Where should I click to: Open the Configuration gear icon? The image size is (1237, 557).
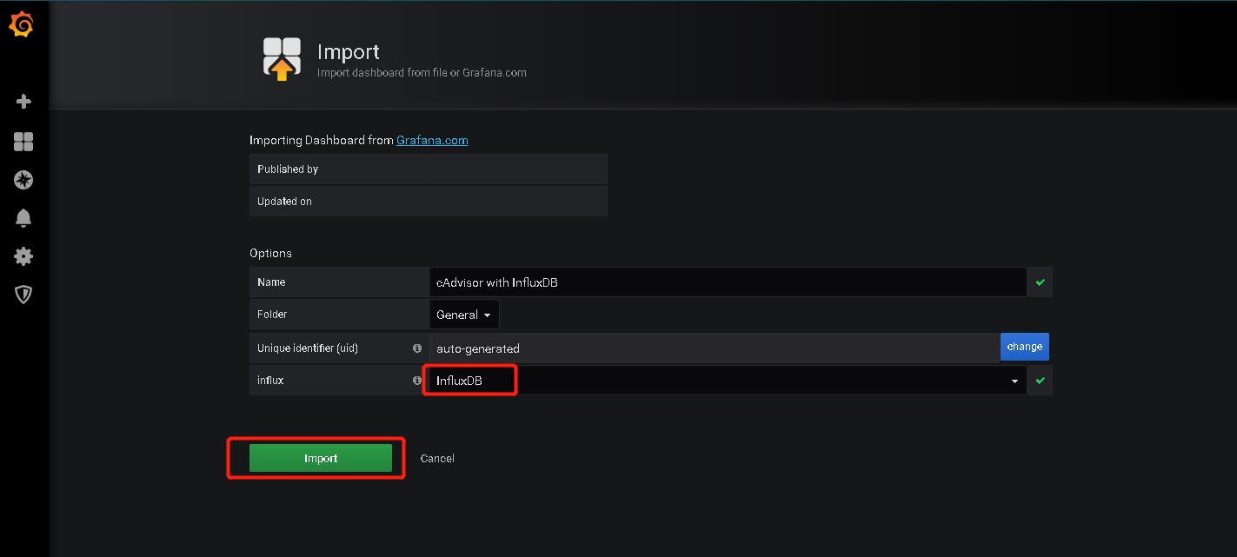(23, 256)
